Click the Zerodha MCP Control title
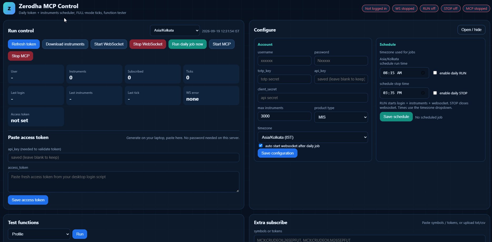This screenshot has height=242, width=492. pyautogui.click(x=48, y=6)
